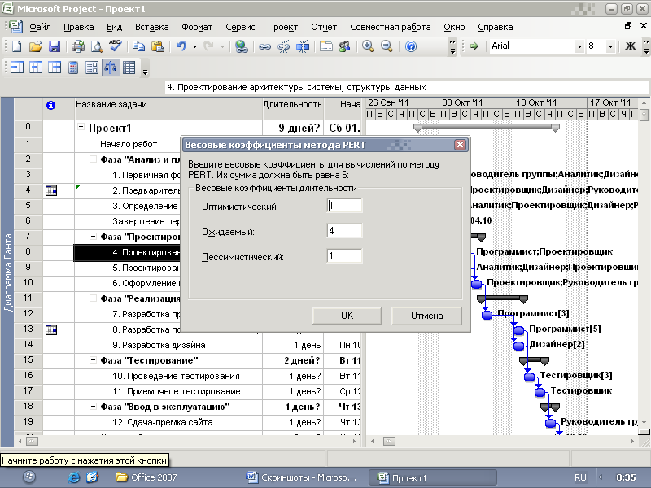This screenshot has width=651, height=488.
Task: Open the Сервис menu
Action: pos(239,27)
